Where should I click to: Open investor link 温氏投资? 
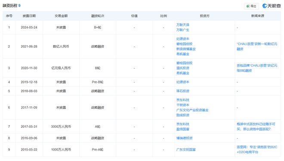(x=183, y=68)
